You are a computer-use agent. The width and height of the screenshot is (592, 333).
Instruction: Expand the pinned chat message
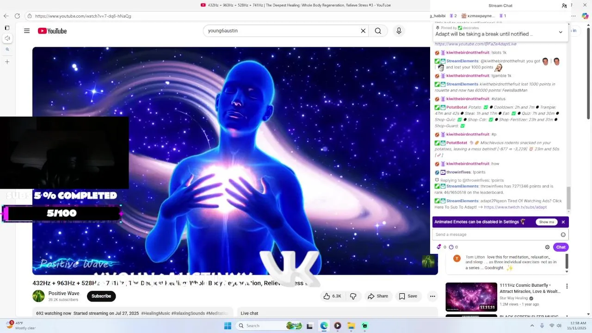click(x=561, y=32)
